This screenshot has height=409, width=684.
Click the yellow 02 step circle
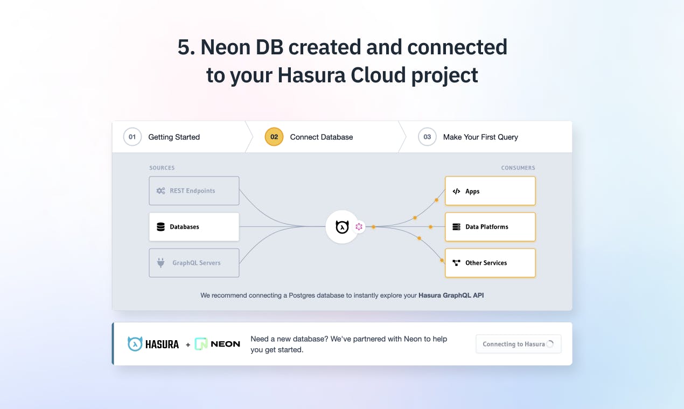pos(274,137)
